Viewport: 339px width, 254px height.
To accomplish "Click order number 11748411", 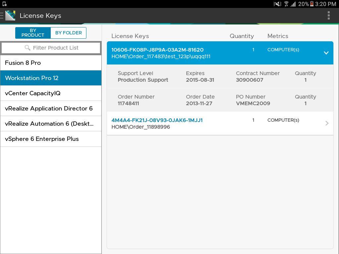I will click(128, 104).
